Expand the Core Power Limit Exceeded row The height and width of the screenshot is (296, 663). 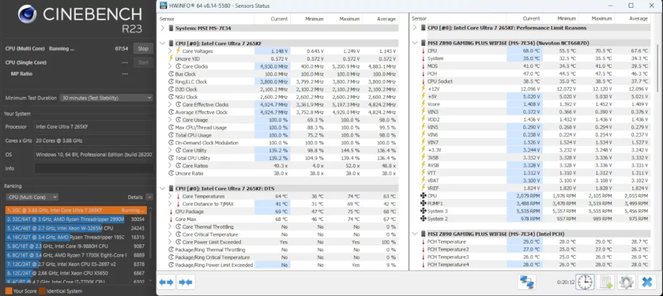(x=170, y=242)
